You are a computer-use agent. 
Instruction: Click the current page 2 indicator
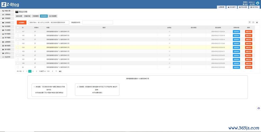click(x=30, y=71)
